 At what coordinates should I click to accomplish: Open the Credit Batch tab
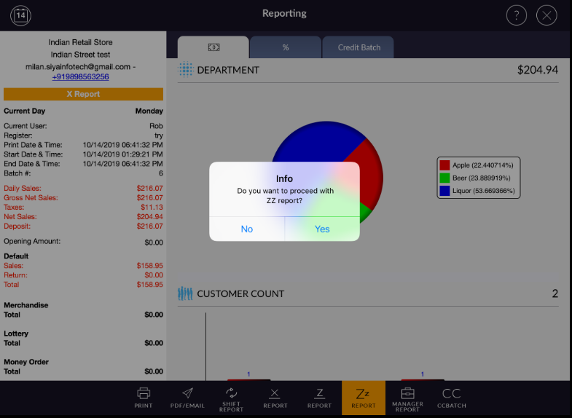coord(359,47)
